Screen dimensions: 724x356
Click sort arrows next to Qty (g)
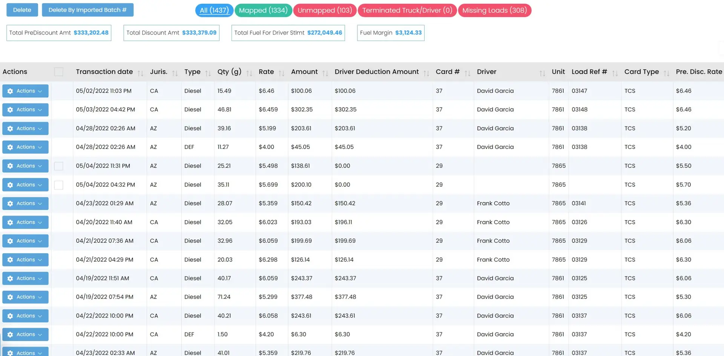[249, 73]
